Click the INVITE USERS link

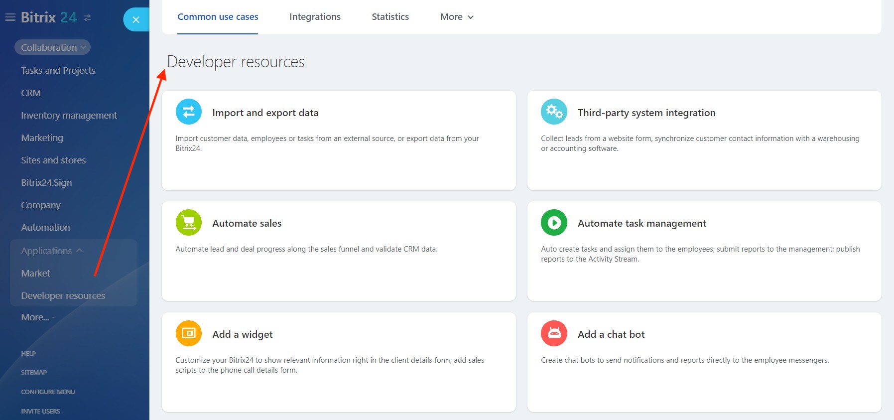[x=40, y=411]
